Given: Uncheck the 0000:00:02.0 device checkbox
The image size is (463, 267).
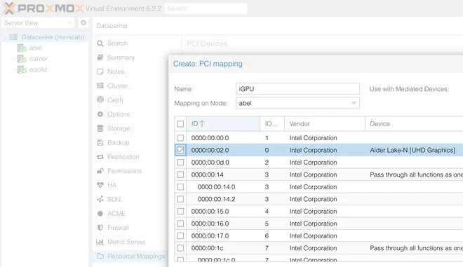Looking at the screenshot, I should 180,150.
